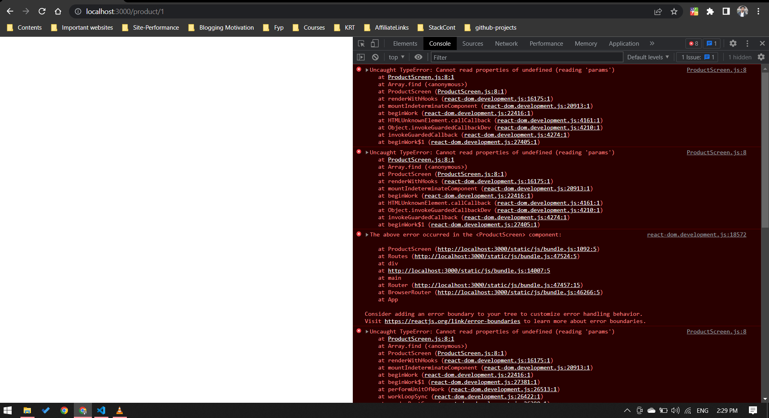Open the top JavaScript context dropdown
The image size is (769, 418).
point(397,57)
